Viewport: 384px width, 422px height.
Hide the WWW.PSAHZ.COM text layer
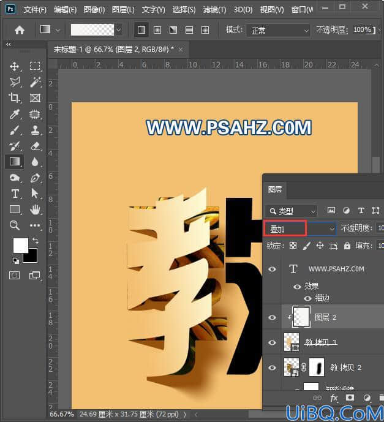(272, 269)
